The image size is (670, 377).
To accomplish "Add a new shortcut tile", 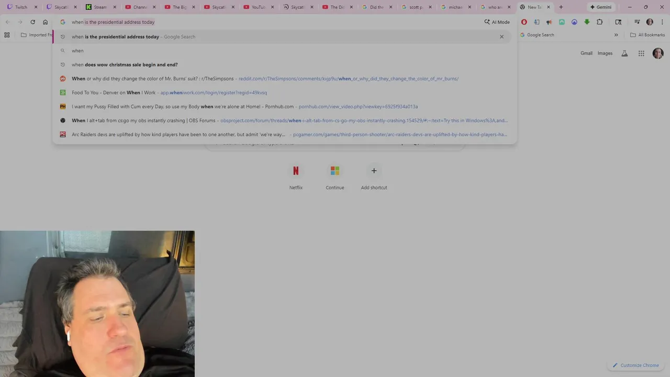I will (374, 176).
